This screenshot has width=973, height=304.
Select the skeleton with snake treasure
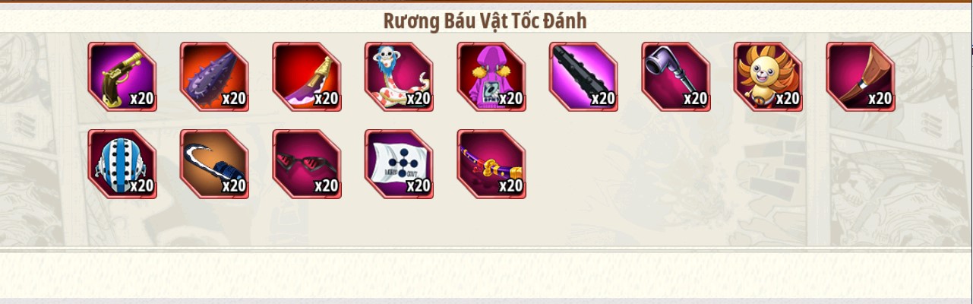(399, 77)
